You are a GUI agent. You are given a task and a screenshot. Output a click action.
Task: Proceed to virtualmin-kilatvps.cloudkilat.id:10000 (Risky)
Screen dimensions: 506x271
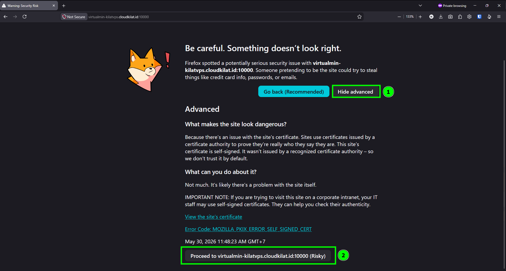[258, 256]
